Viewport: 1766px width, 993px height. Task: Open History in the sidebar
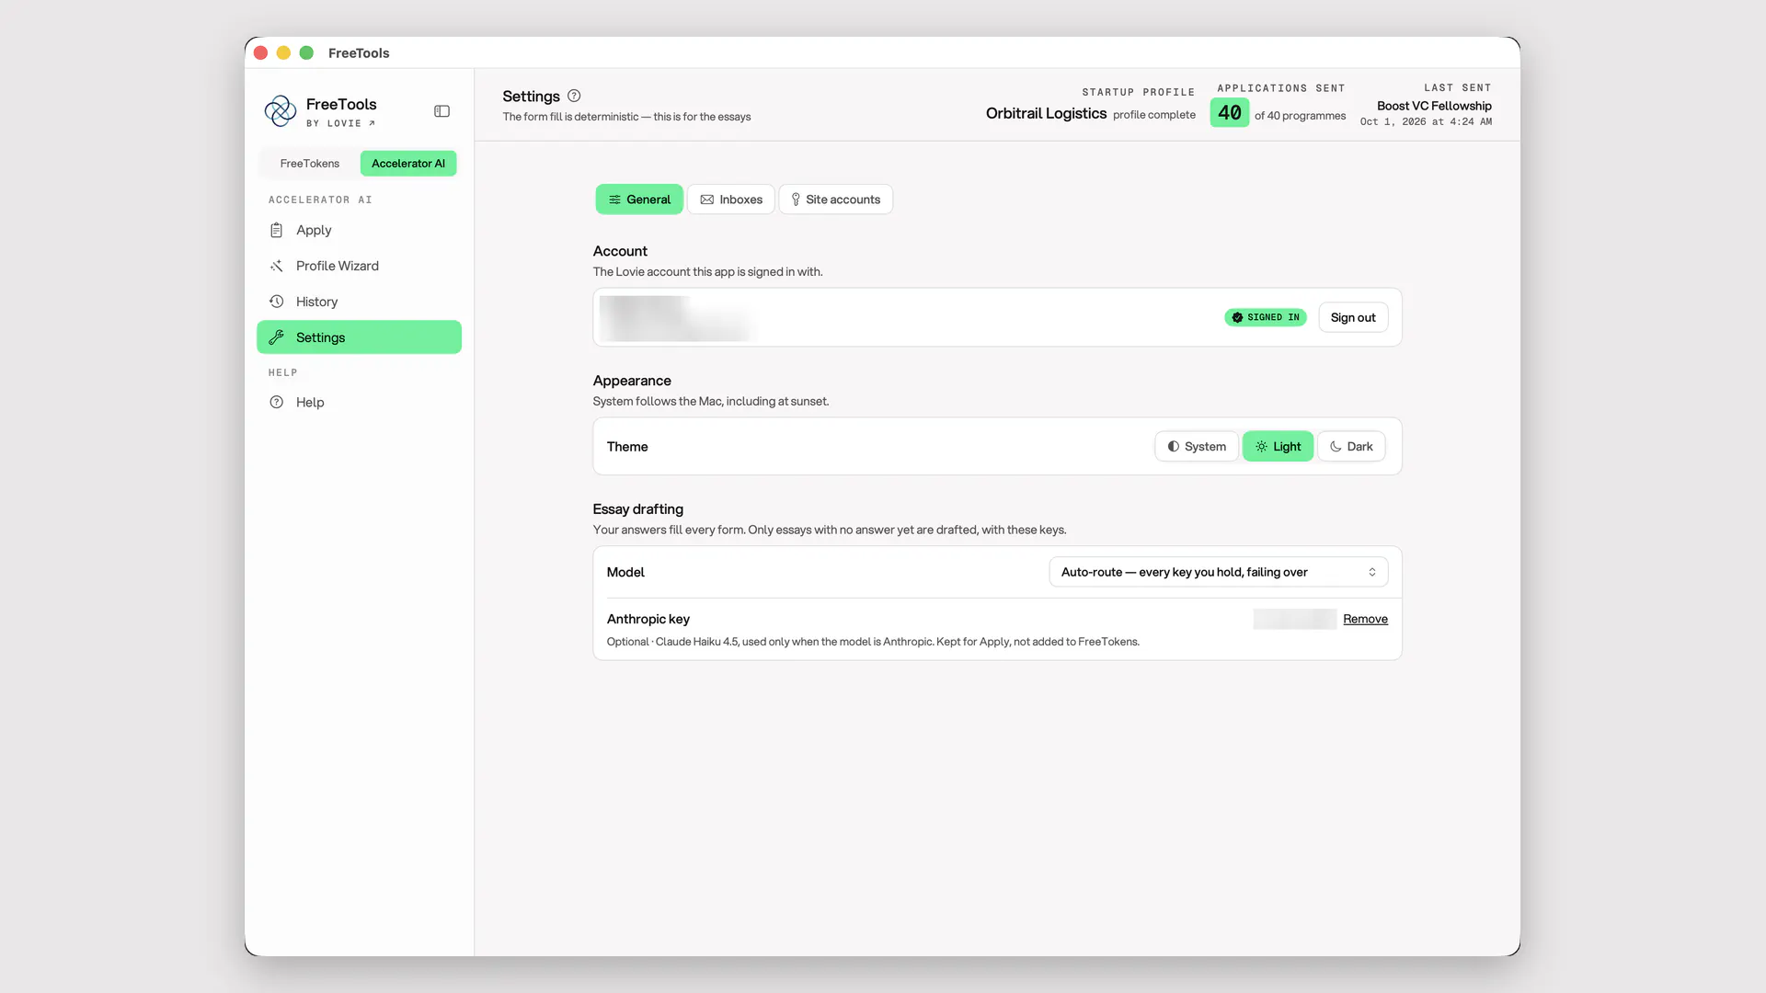(359, 302)
